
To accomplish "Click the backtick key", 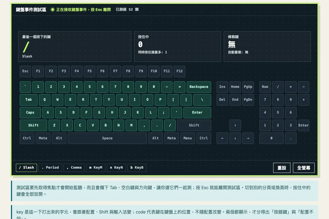I will pos(25,87).
